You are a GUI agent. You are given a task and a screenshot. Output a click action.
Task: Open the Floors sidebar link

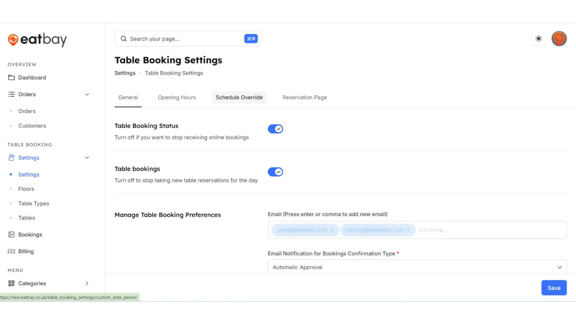pyautogui.click(x=26, y=189)
